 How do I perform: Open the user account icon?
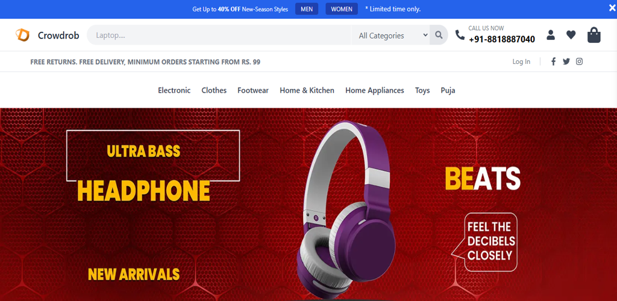551,35
